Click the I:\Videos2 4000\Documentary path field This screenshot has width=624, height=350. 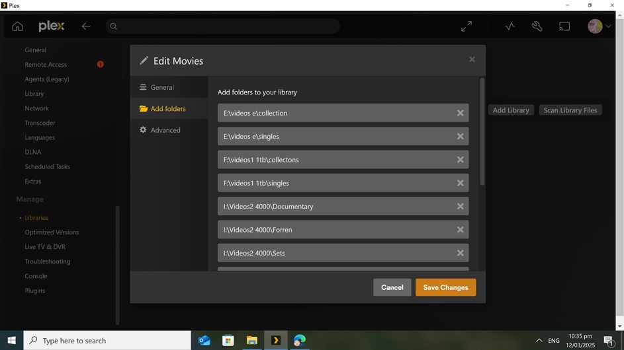pos(343,206)
